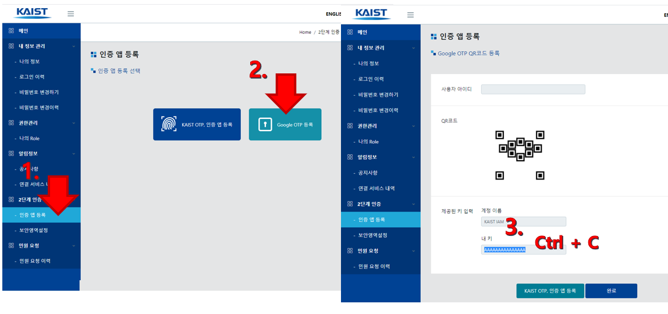Open 연결 서비스 내역 in right sidebar
This screenshot has height=314, width=668.
tap(376, 189)
